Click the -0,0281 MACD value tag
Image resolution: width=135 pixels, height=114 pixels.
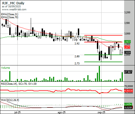point(128,107)
